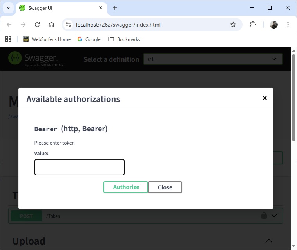Click the address bar URL

[118, 25]
